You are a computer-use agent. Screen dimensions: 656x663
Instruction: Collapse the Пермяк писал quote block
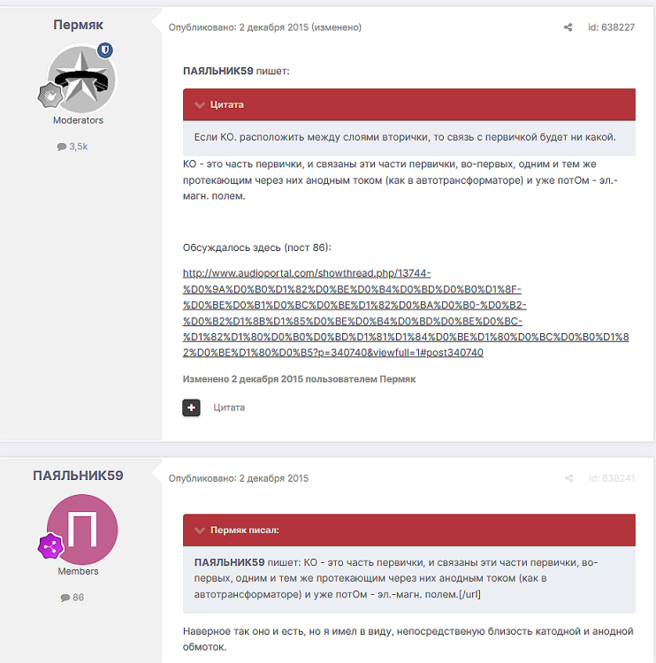click(200, 530)
